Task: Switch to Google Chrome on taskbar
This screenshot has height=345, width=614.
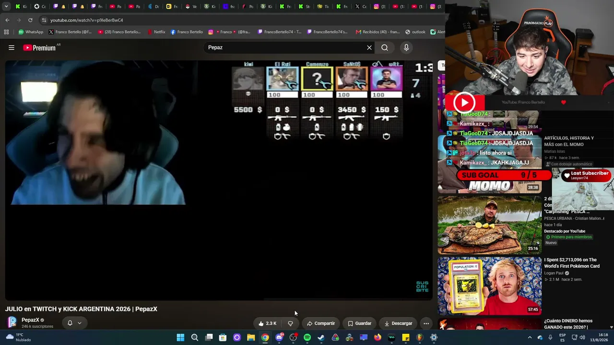Action: click(265, 337)
